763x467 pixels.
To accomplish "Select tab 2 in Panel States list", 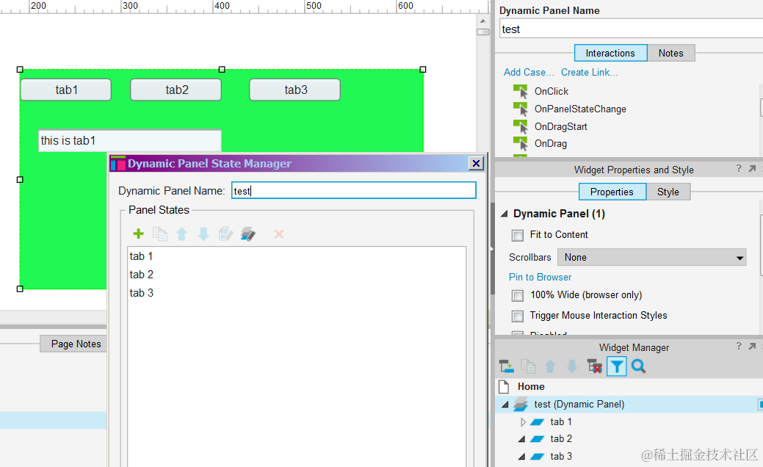I will point(141,275).
